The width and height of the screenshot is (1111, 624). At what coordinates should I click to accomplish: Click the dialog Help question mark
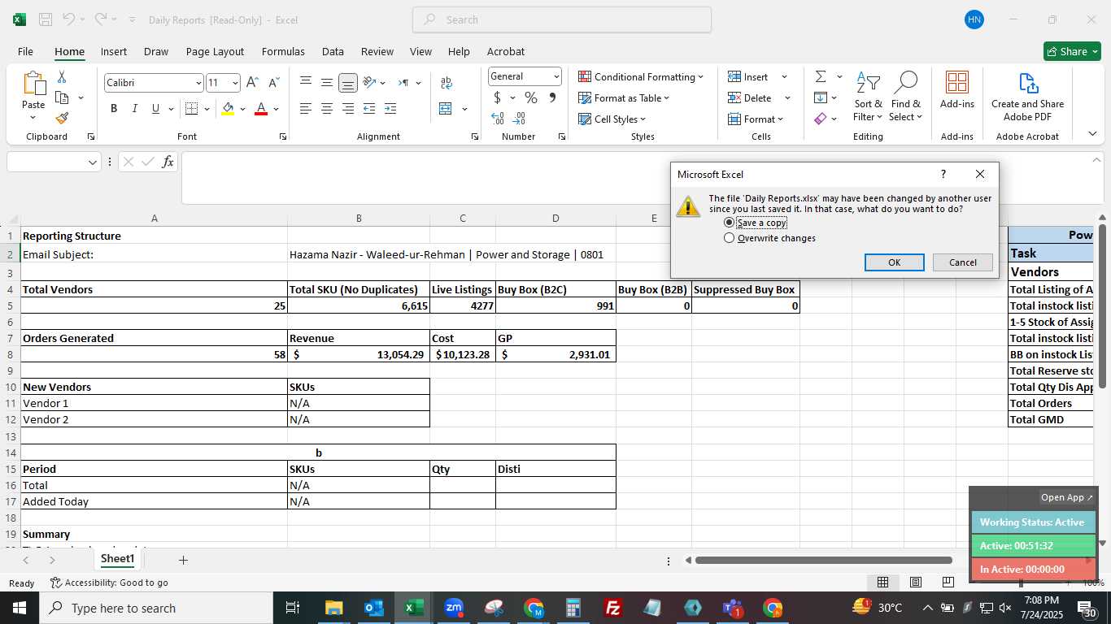943,174
